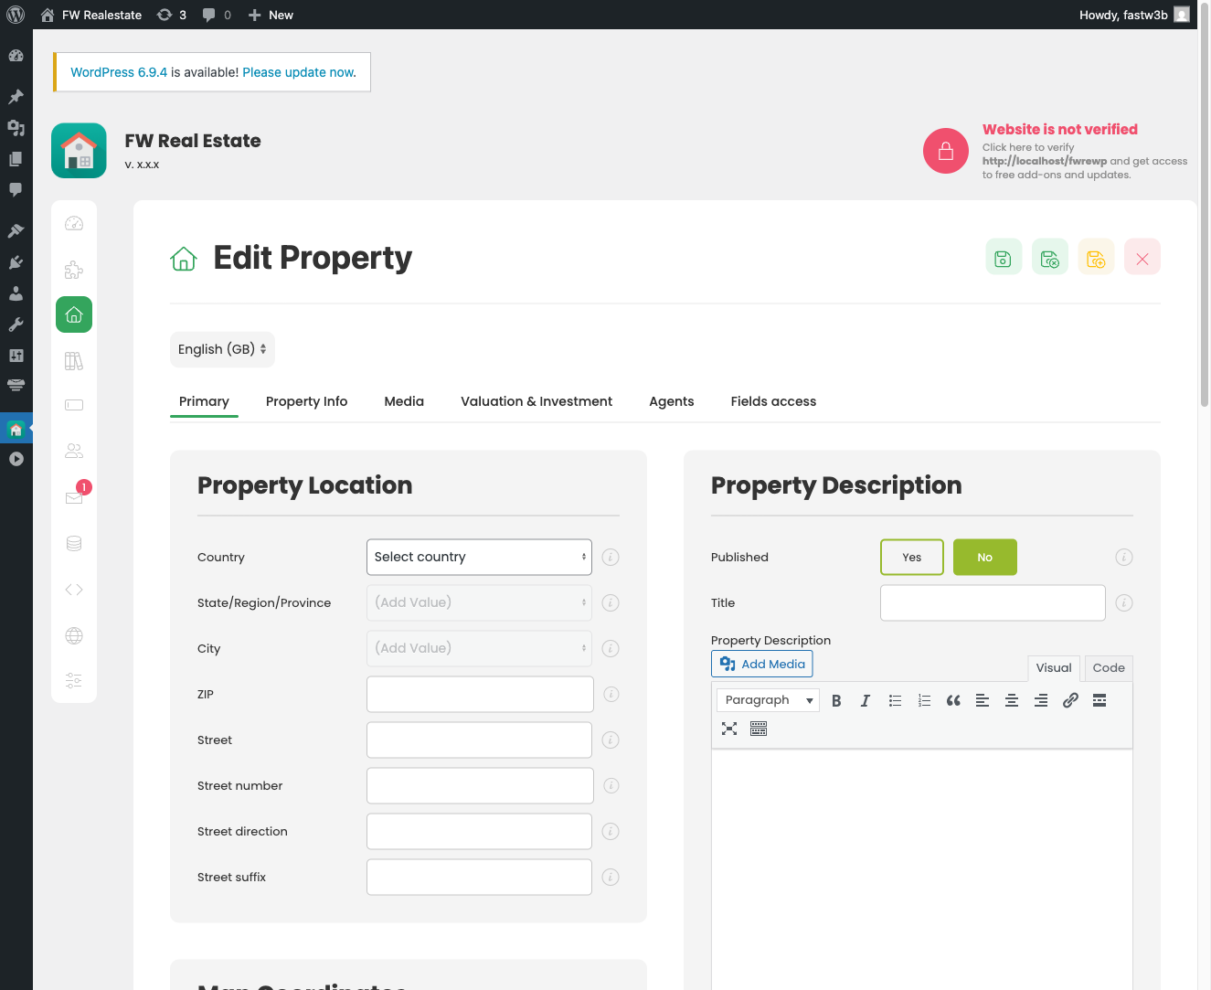Open the database icon in sidebar

[74, 543]
